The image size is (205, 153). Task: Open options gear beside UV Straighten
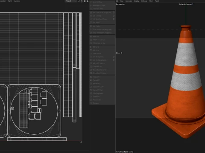point(114,57)
